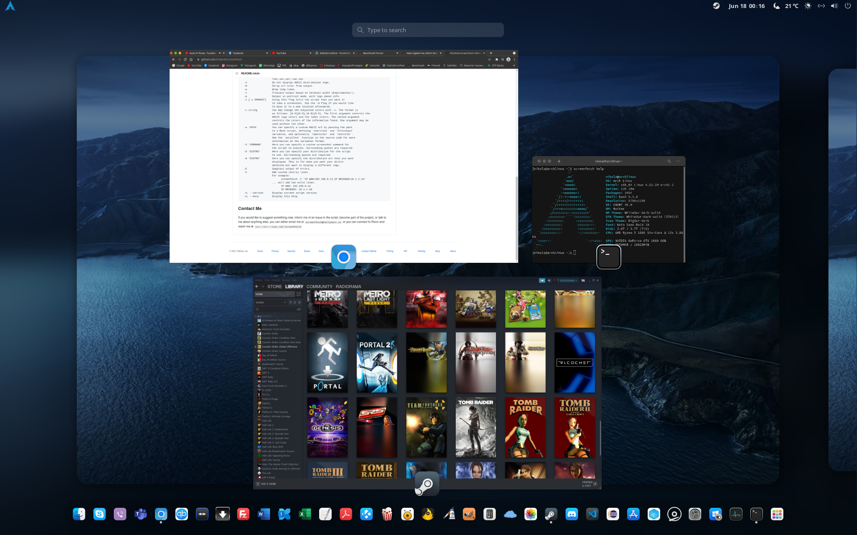Collapse the ALL games list in Steam

(x=256, y=316)
